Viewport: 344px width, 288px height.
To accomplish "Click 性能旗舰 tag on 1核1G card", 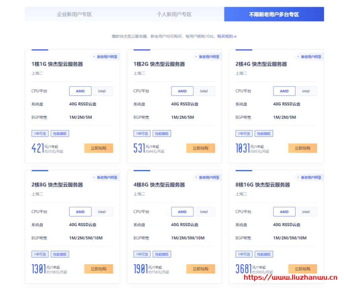I will (60, 134).
